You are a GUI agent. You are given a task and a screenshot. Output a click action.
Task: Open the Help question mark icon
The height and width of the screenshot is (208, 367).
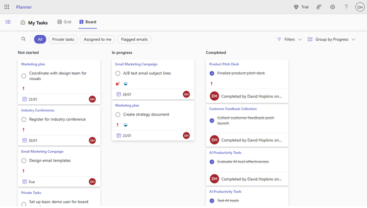tap(346, 7)
